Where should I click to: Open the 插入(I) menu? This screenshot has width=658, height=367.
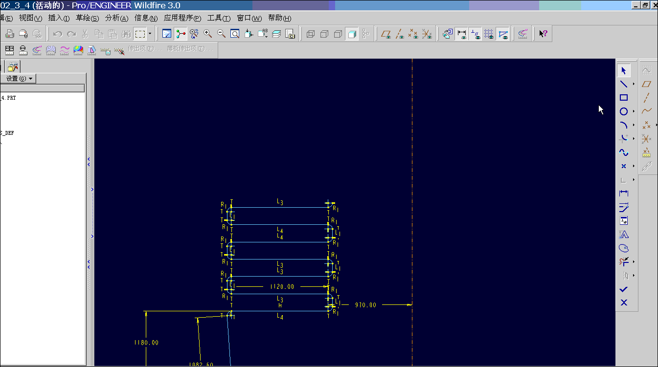click(x=59, y=18)
